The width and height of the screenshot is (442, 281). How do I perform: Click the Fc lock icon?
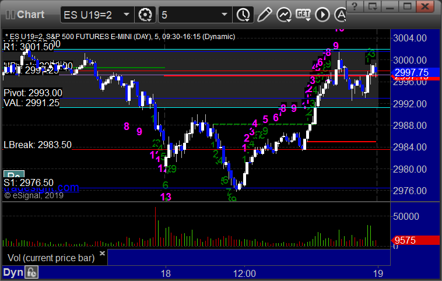click(31, 272)
